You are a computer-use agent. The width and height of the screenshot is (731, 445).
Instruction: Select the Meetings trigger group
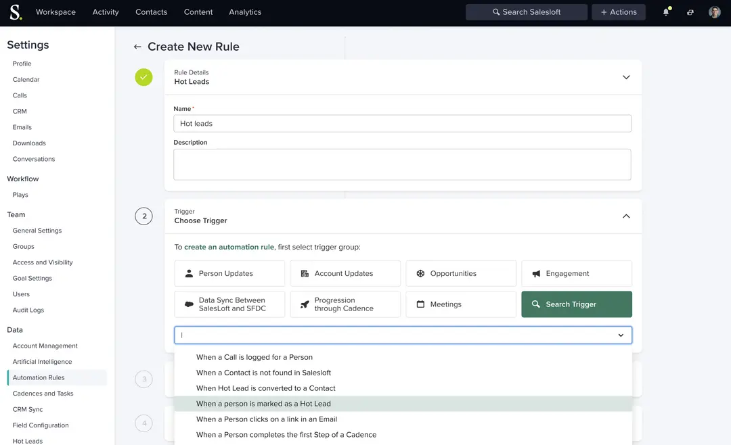461,304
